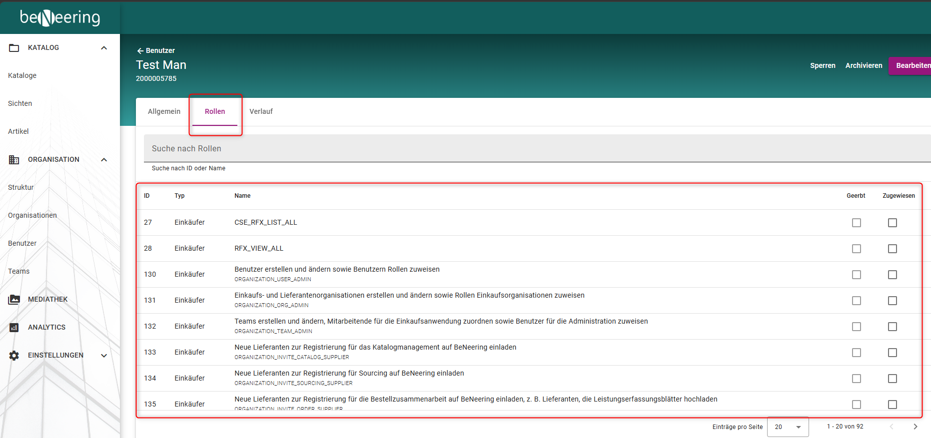Click the Analytics chart icon
Screen dimensions: 931x438
14,328
